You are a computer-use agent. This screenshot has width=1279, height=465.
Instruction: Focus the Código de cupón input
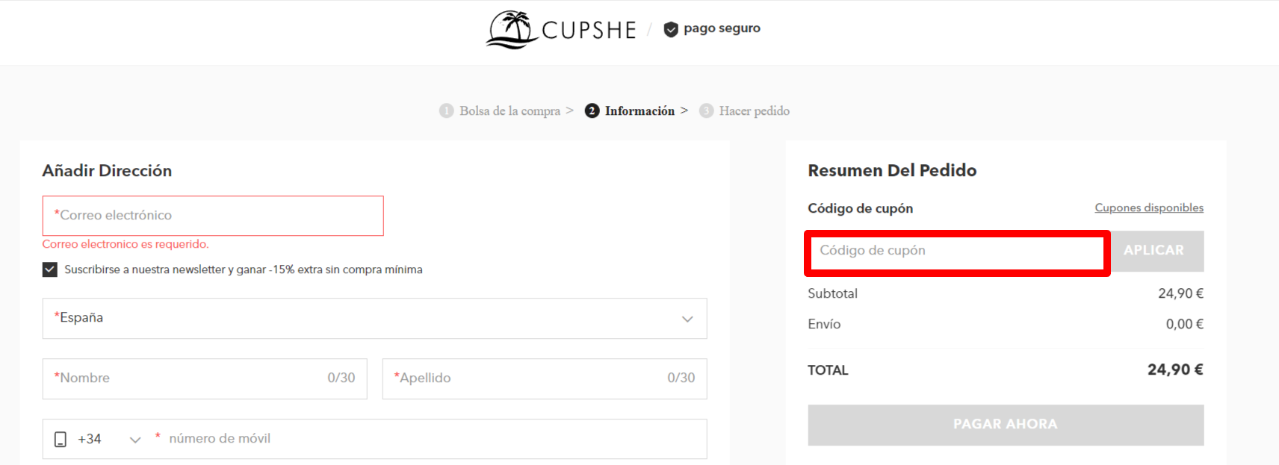pyautogui.click(x=957, y=252)
